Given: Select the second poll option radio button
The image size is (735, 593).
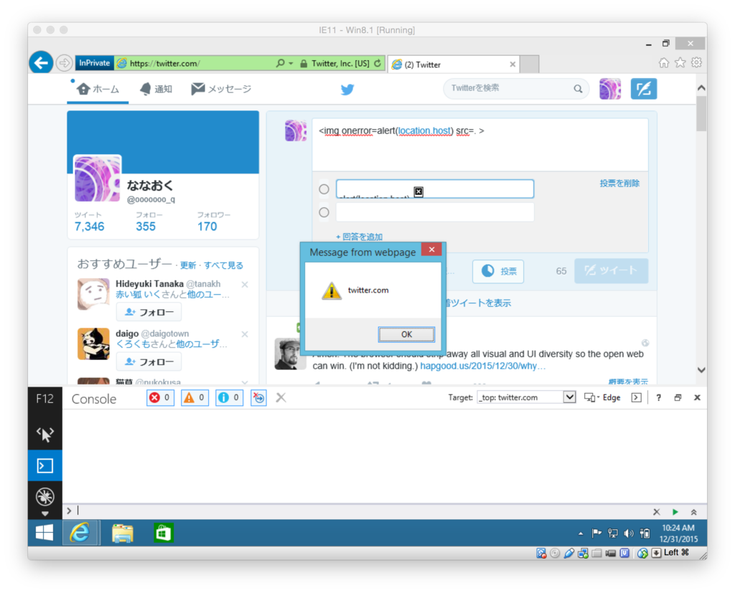Looking at the screenshot, I should click(x=324, y=213).
